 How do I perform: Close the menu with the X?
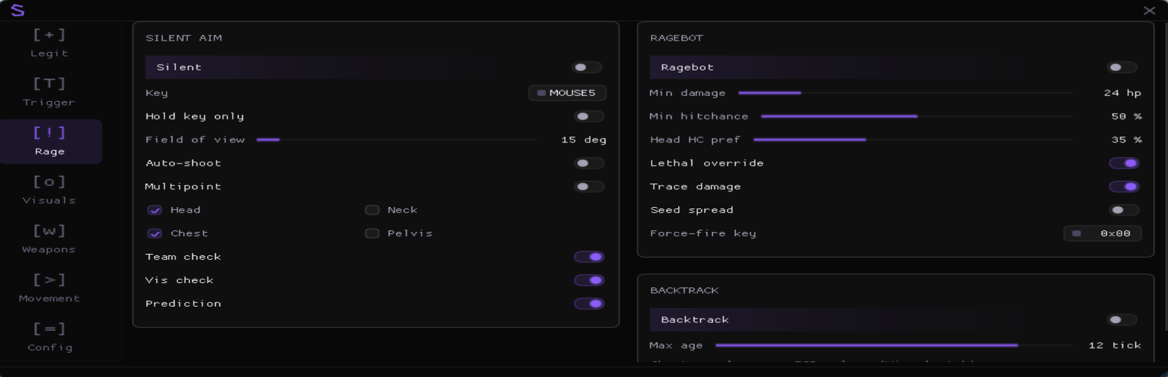point(1149,11)
